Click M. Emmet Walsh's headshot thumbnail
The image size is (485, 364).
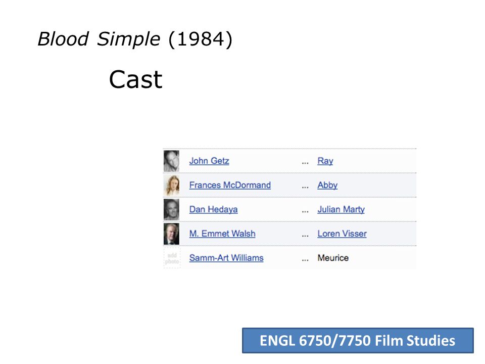coord(171,234)
